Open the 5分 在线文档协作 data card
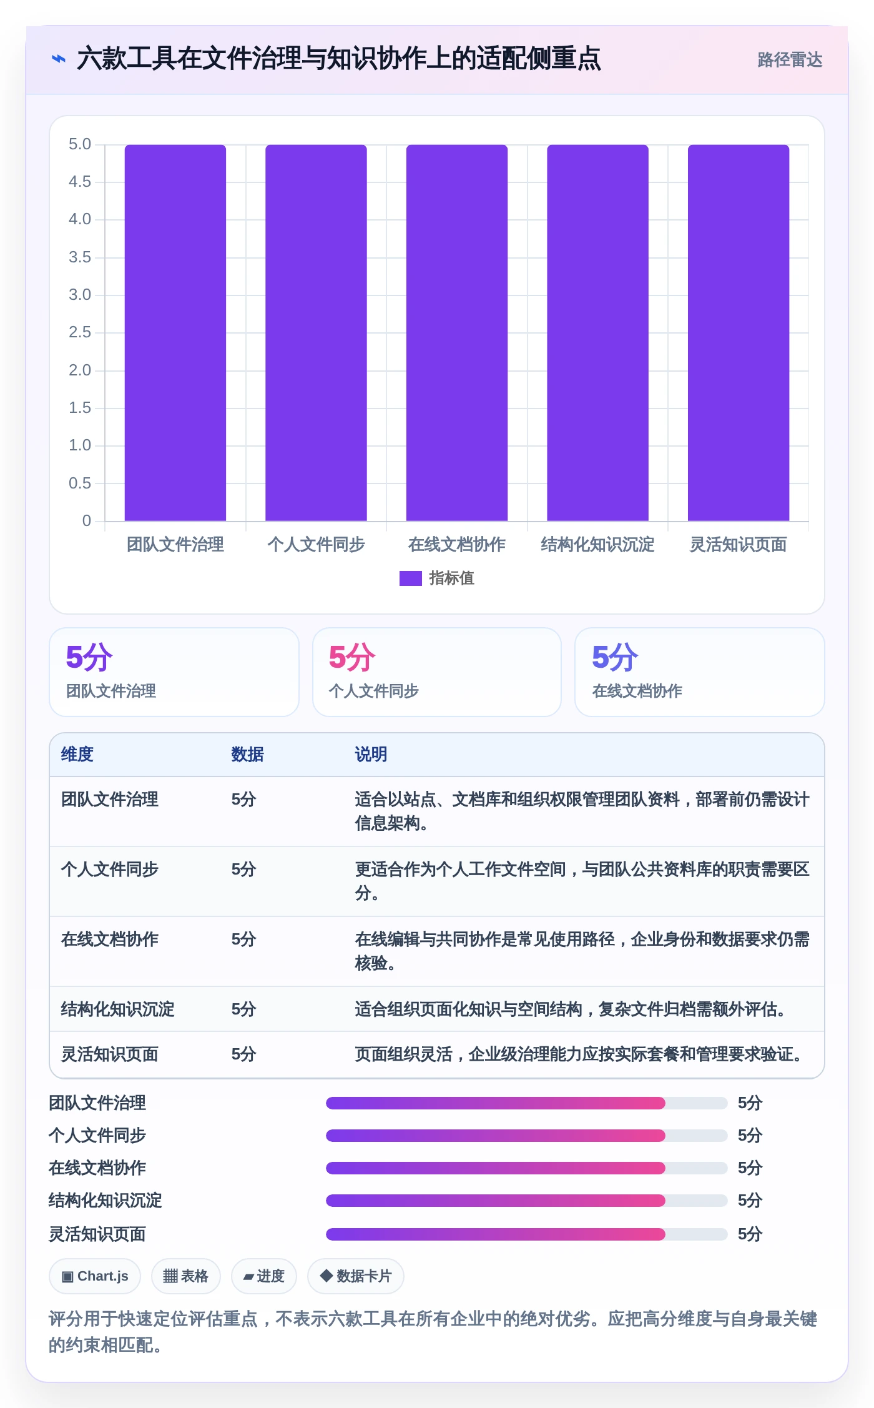 pyautogui.click(x=700, y=672)
